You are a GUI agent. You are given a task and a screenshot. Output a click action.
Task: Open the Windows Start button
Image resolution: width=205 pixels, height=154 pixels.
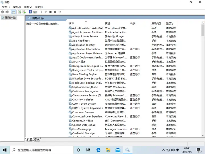pyautogui.click(x=5, y=150)
